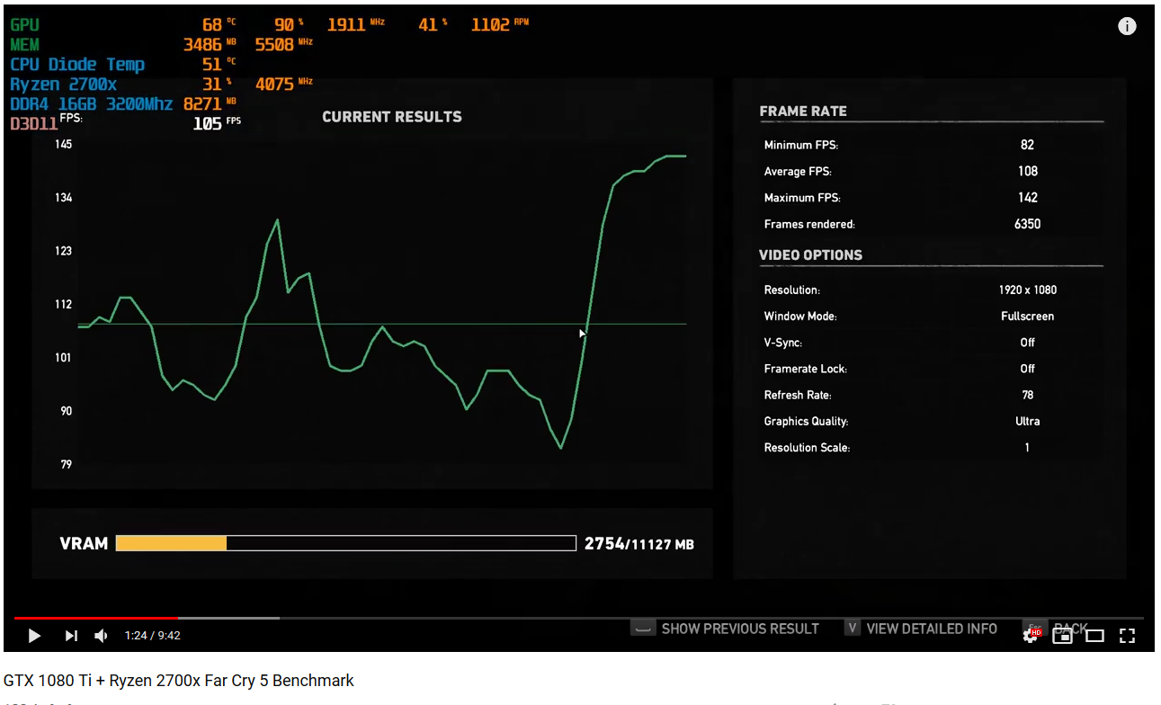Viewport: 1161px width, 705px height.
Task: Click View Detailed Info prompt
Action: pyautogui.click(x=921, y=629)
